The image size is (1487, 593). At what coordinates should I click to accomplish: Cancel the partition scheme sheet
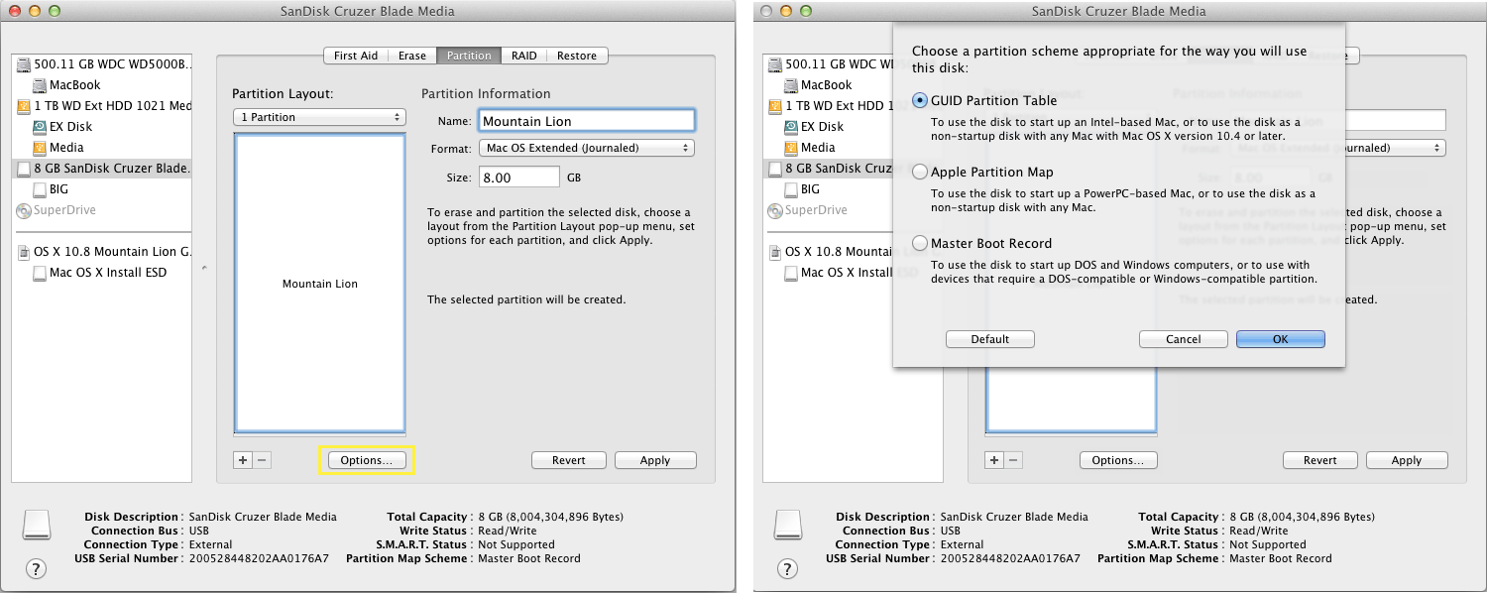1184,339
